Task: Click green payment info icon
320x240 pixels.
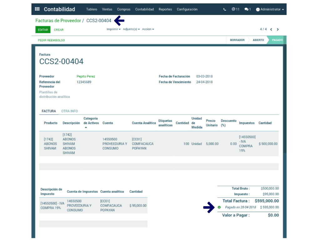Action: [219, 207]
